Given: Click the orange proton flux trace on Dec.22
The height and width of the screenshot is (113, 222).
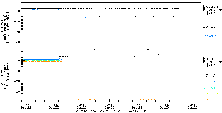Looking at the screenshot, I should click(x=42, y=61).
